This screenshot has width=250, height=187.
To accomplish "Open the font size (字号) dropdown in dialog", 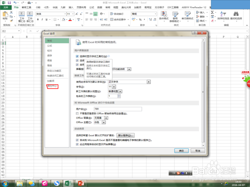I will click(114, 87).
